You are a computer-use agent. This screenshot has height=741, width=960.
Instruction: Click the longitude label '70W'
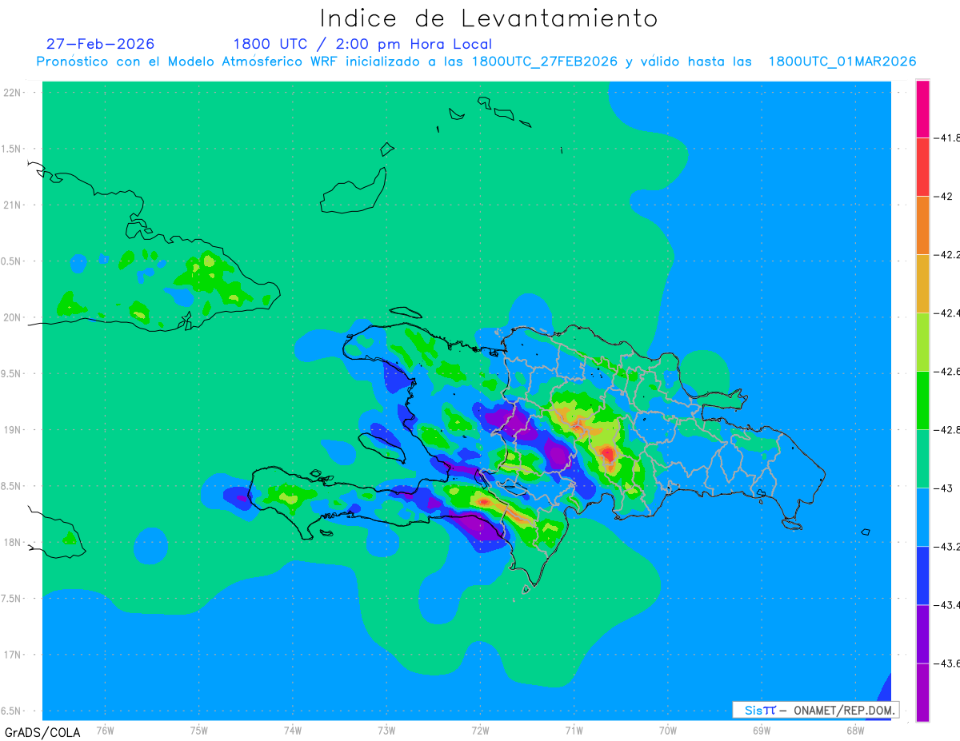tap(668, 729)
